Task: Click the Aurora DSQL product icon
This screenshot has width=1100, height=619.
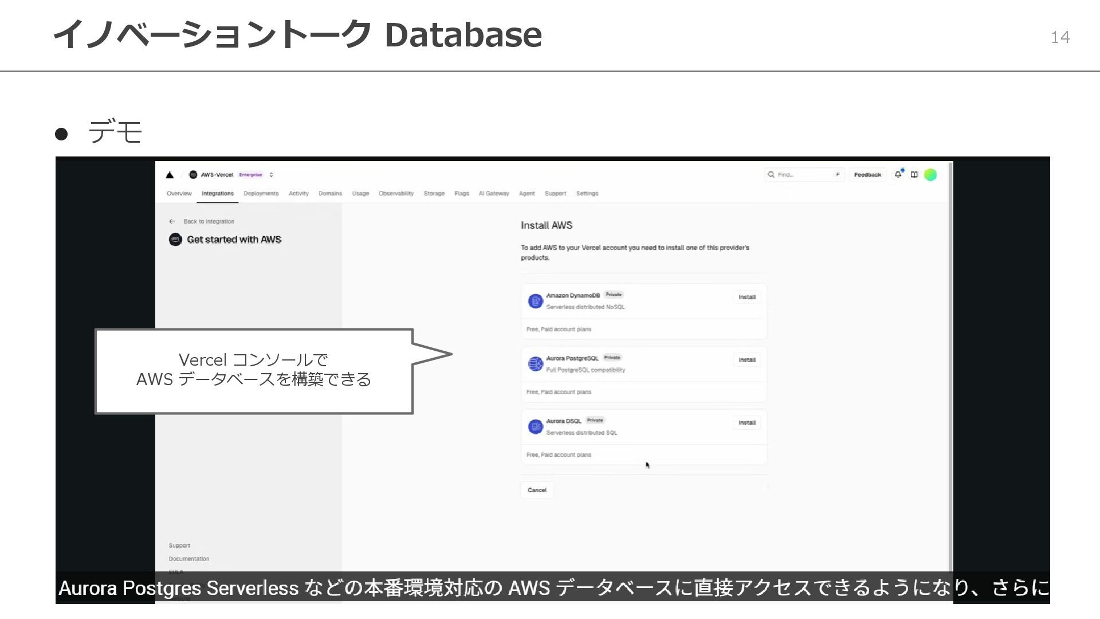Action: click(535, 426)
